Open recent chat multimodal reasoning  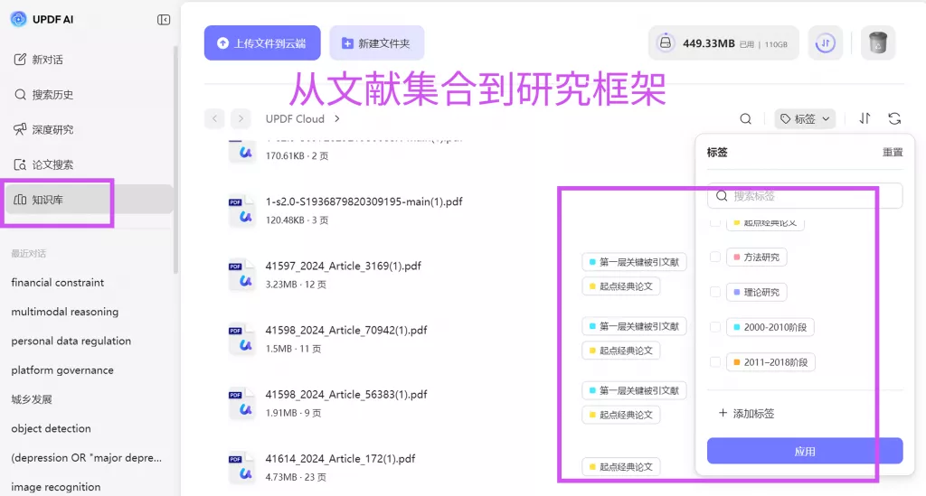[x=64, y=312]
